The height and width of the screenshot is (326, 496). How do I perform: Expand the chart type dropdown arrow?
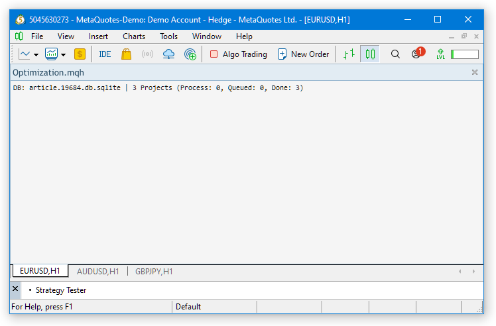pos(36,55)
